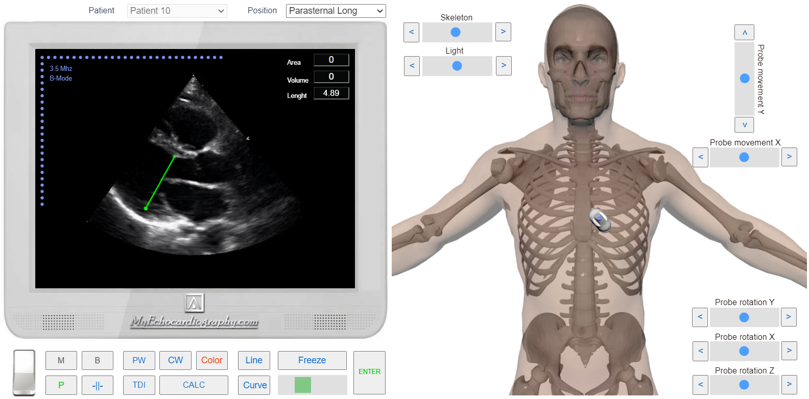Click the Probe movement Y up arrow
The width and height of the screenshot is (809, 399).
(745, 32)
